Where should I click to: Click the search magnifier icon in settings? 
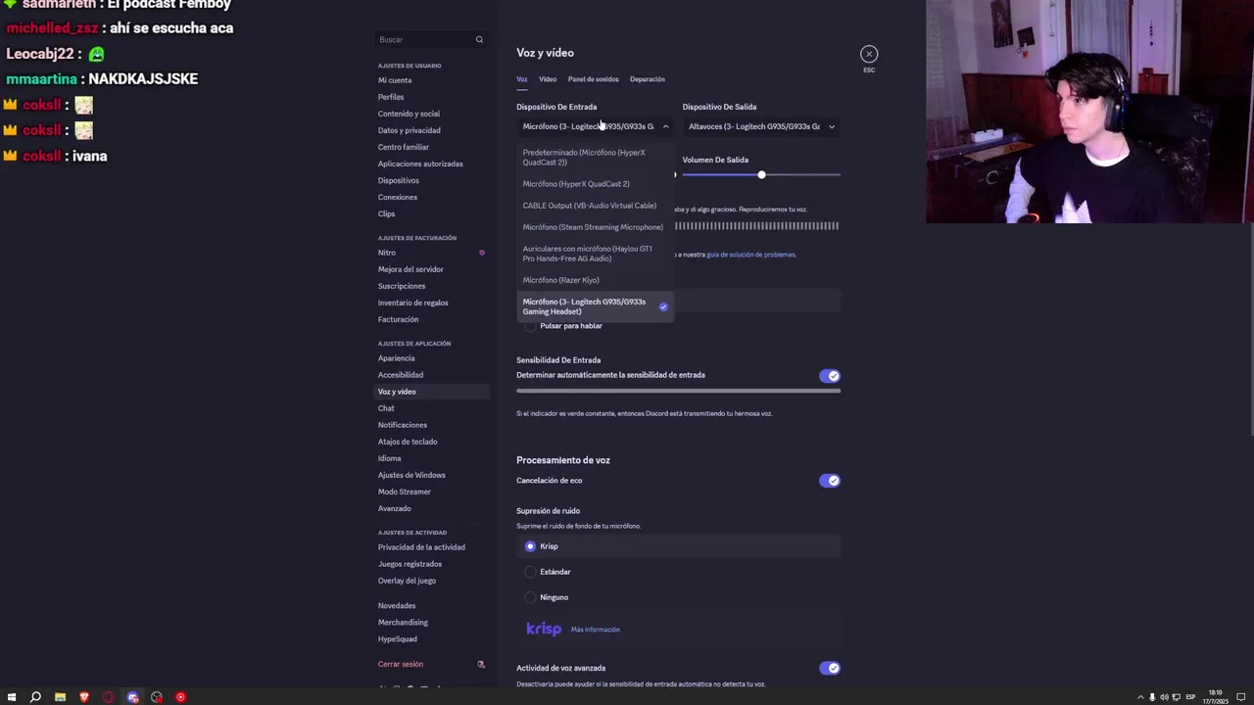click(x=479, y=39)
